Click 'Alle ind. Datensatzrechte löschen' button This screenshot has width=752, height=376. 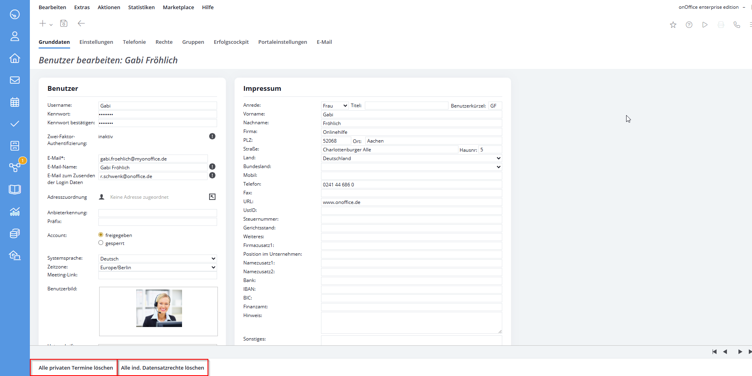(x=163, y=368)
